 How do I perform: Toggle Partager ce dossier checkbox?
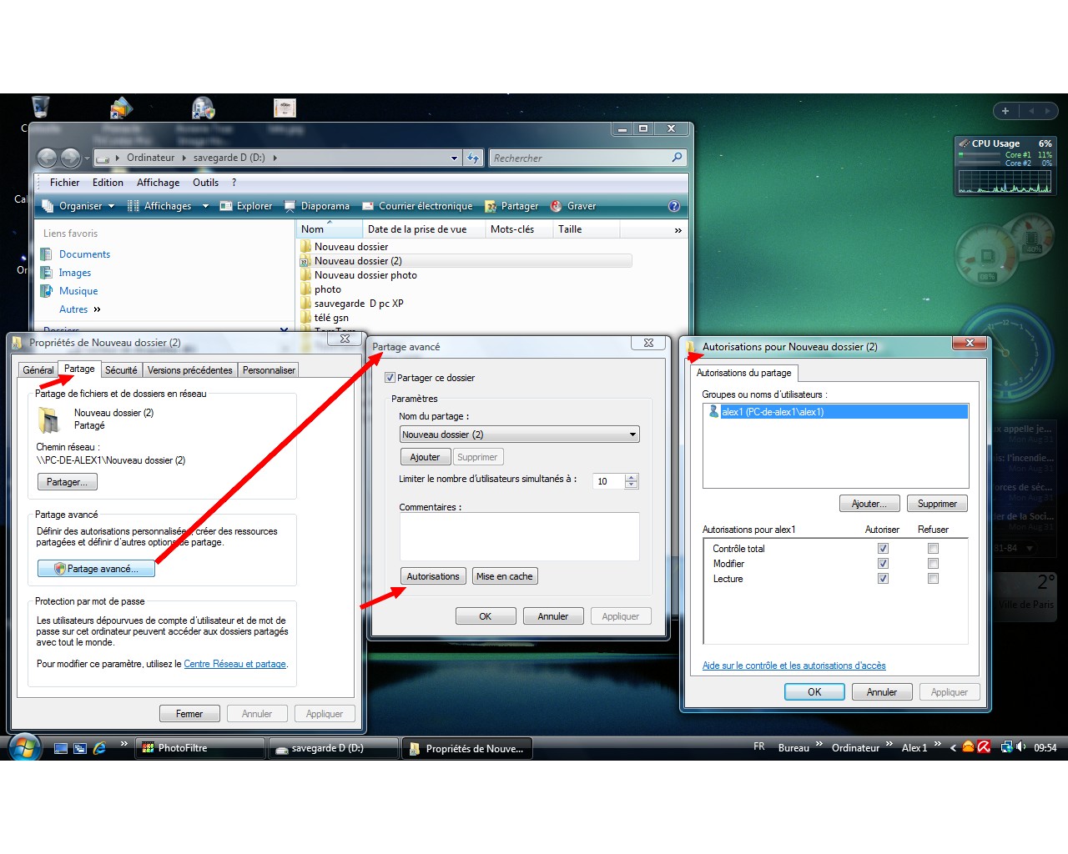(x=390, y=378)
